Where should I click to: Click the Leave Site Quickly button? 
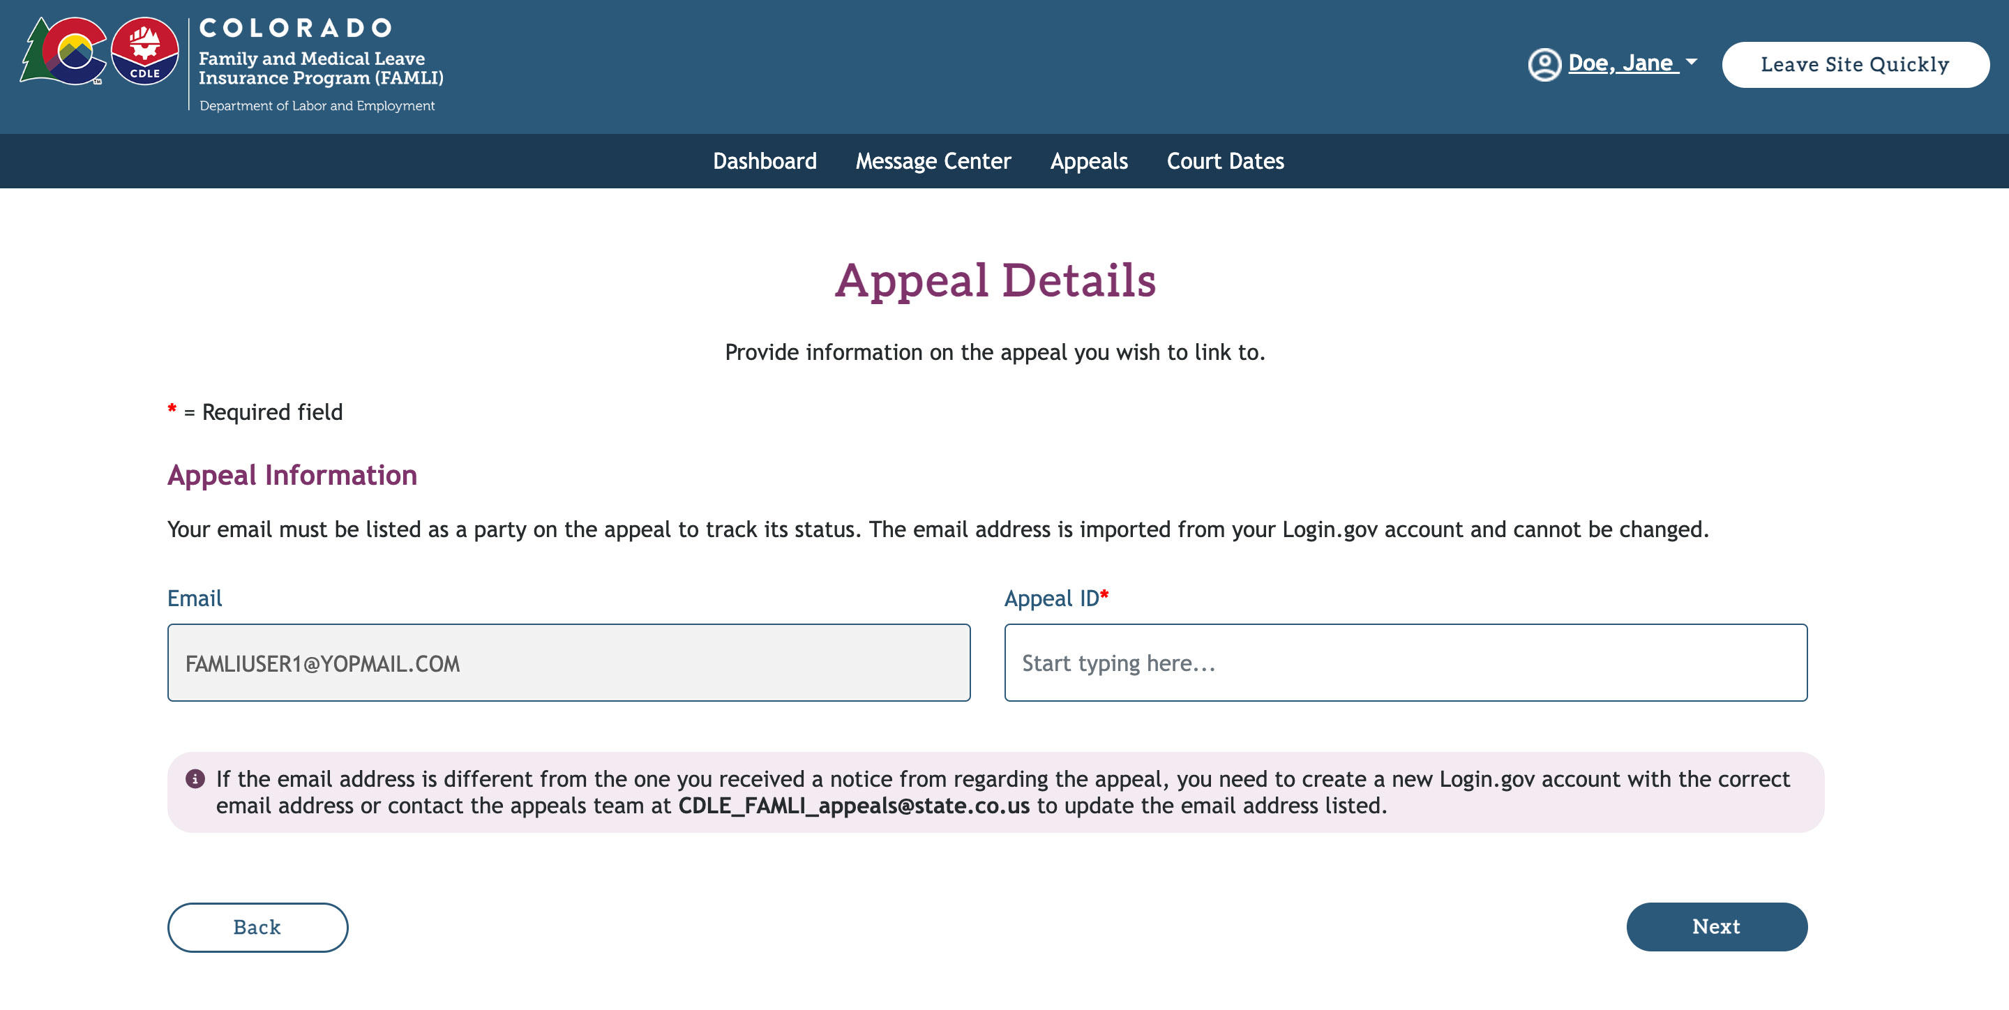click(x=1854, y=63)
